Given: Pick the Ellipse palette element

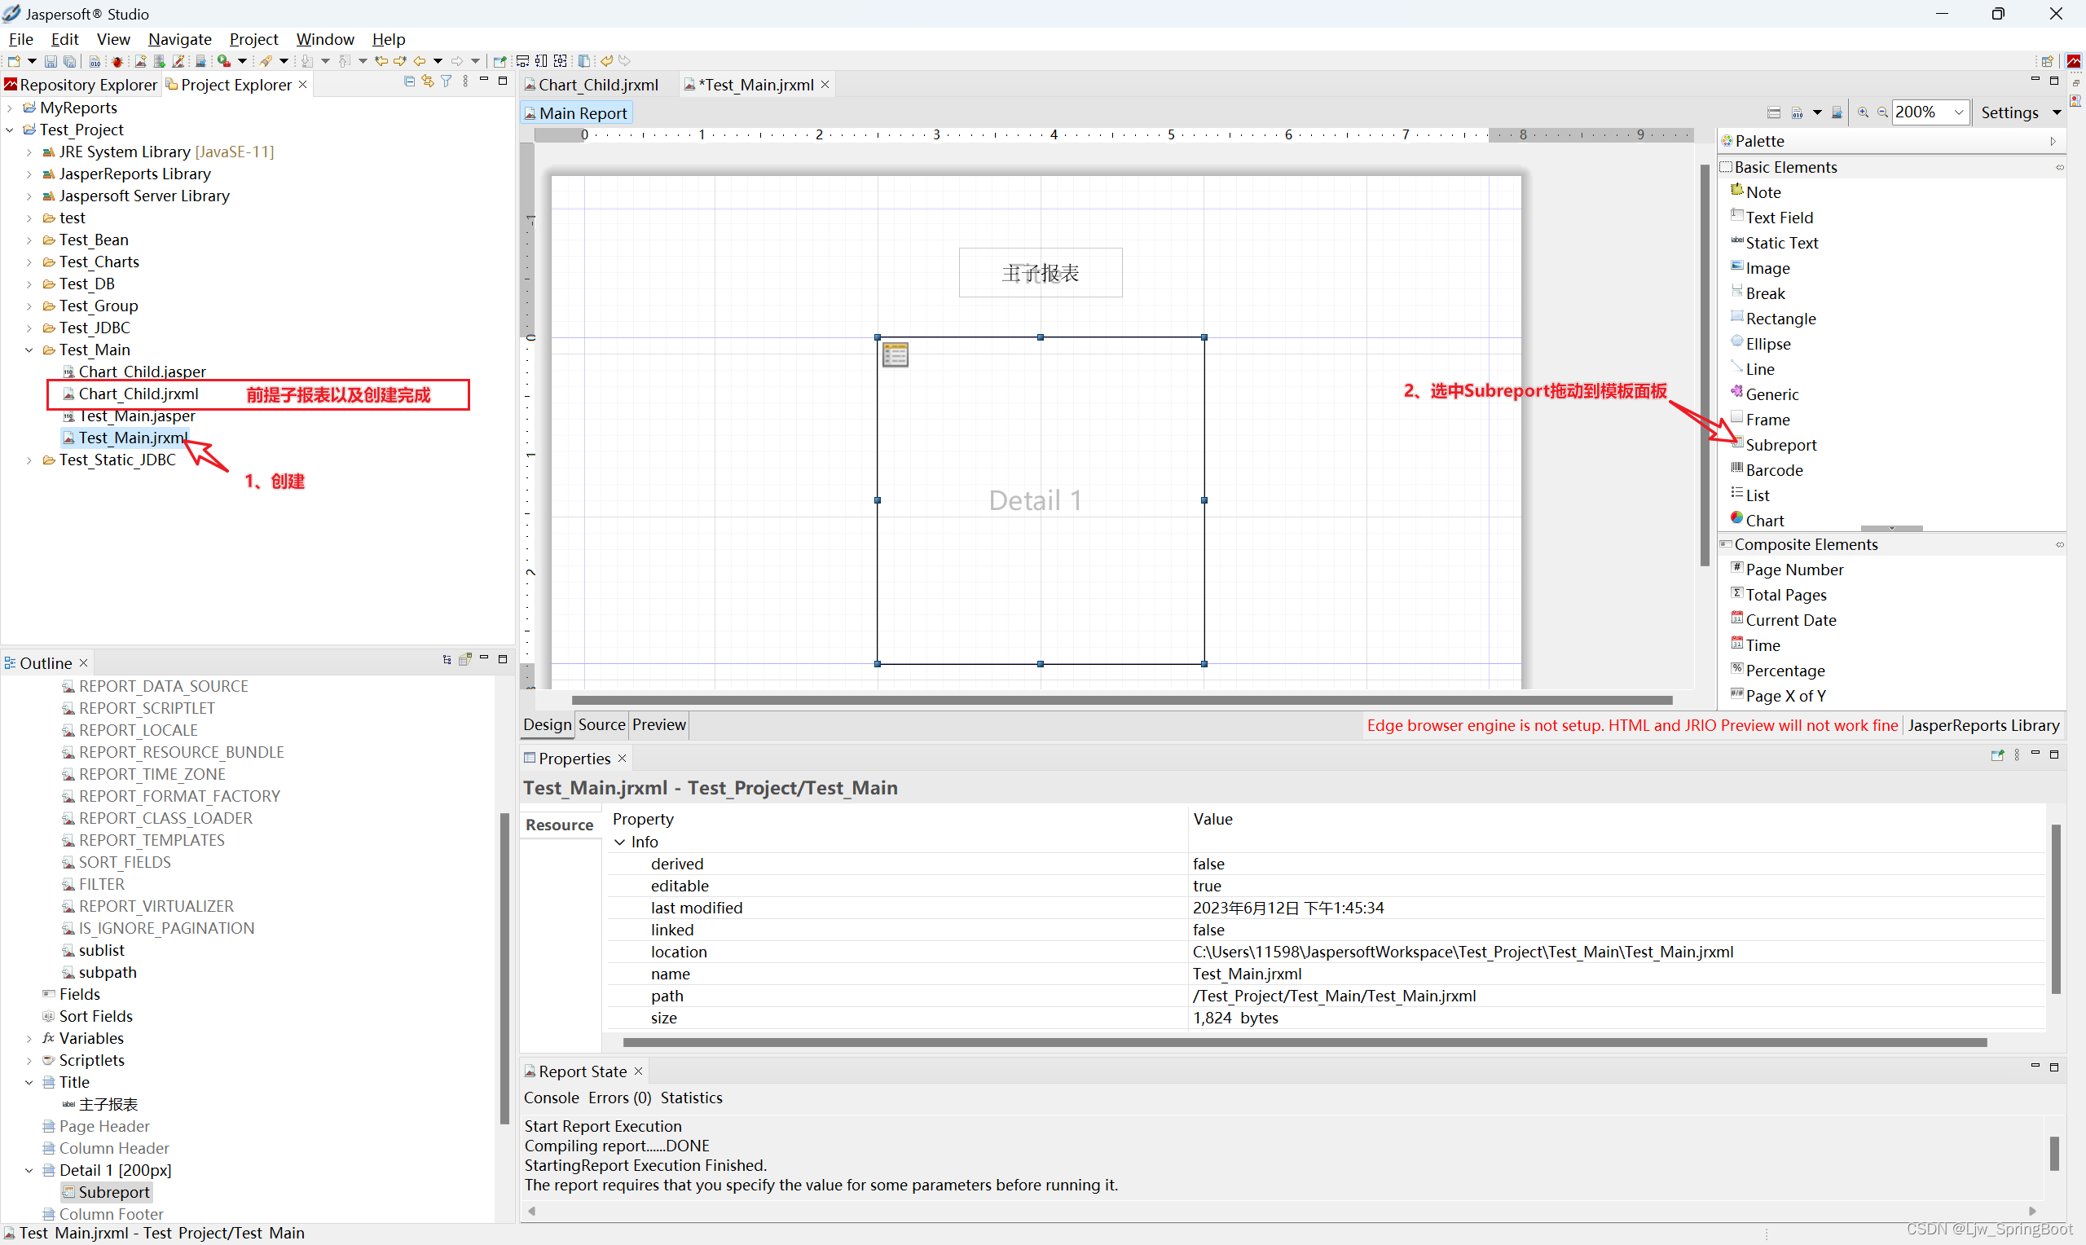Looking at the screenshot, I should 1761,343.
